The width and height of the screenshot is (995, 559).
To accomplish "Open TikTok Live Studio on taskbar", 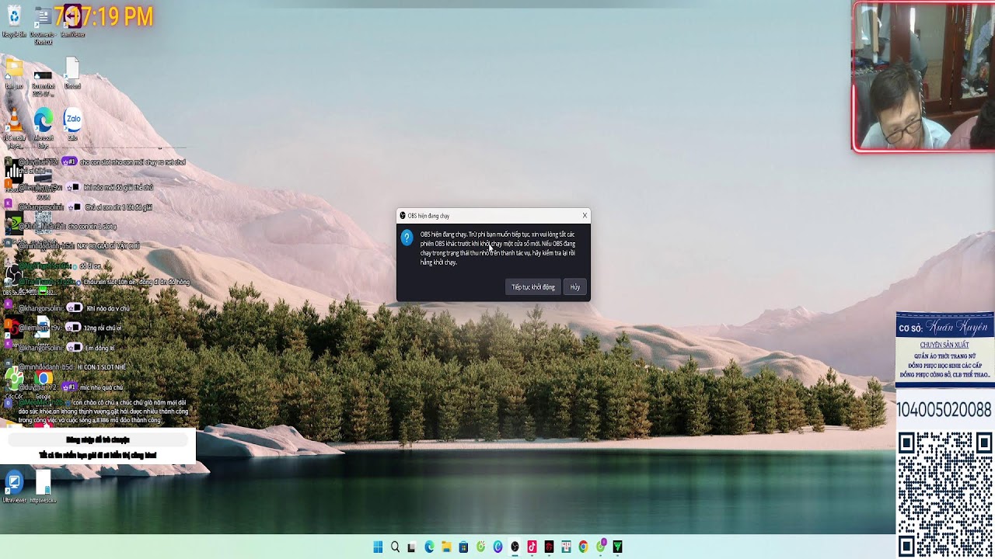I will coord(532,547).
